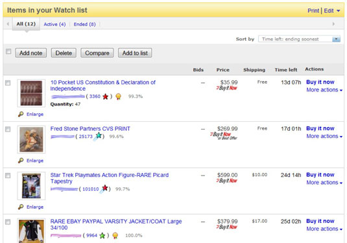Click magnifier icon under Star Trek figure

(21, 207)
